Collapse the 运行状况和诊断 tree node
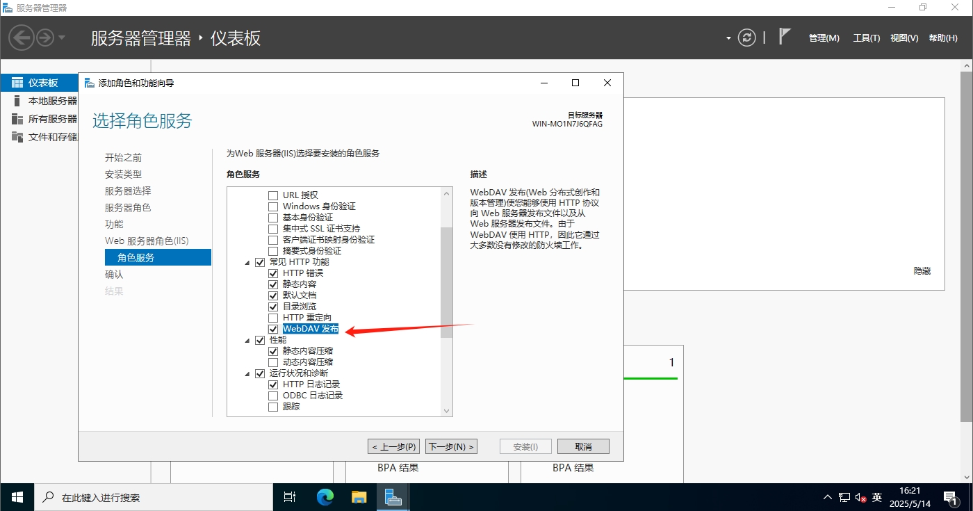Screen dimensions: 973x511 [247, 374]
